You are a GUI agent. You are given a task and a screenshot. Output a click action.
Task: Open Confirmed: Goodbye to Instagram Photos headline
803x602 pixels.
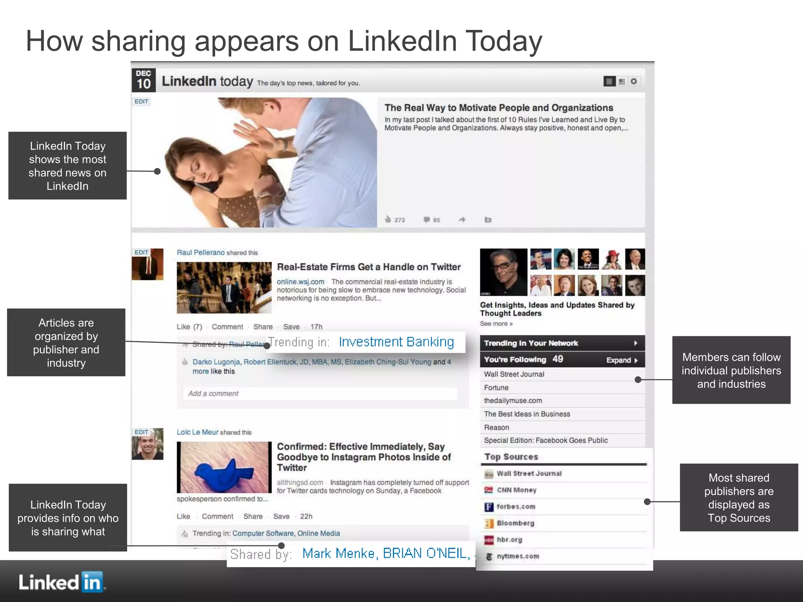tap(364, 457)
